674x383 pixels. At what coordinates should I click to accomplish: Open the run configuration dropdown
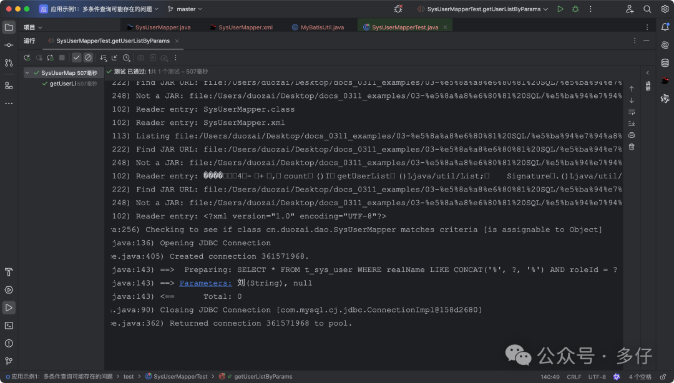[482, 9]
